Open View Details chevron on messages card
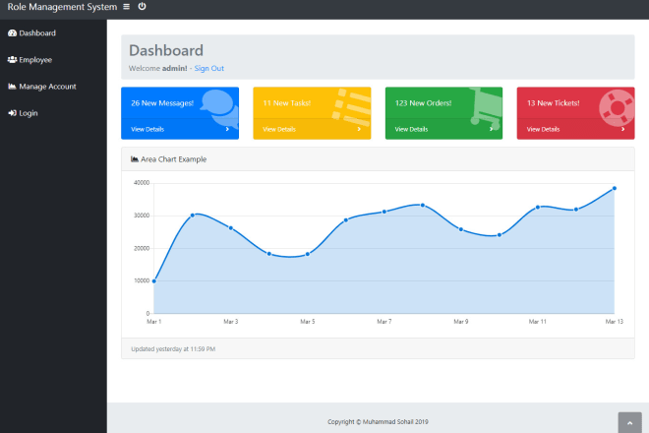 [x=227, y=129]
